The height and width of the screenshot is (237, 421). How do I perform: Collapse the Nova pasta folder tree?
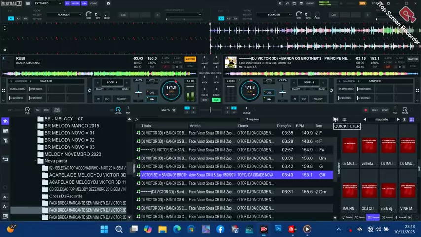pyautogui.click(x=35, y=161)
